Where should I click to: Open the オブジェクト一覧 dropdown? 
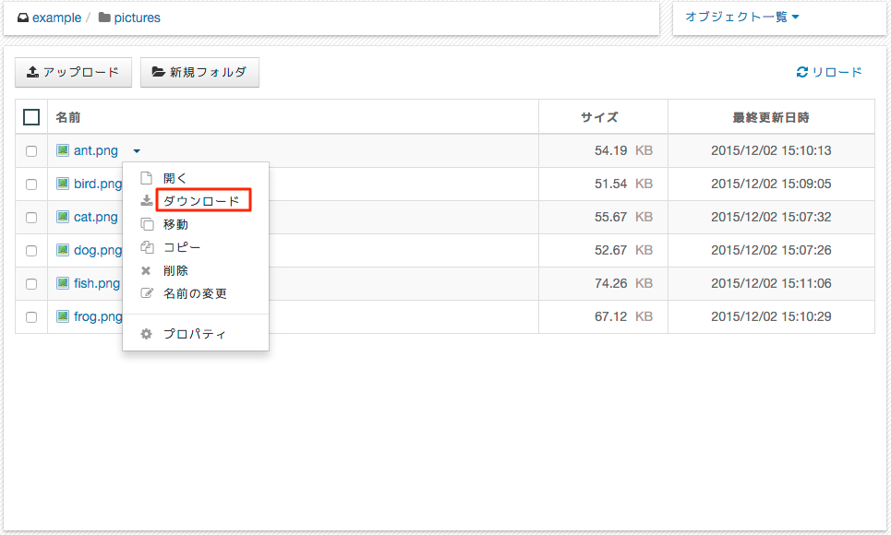pos(742,17)
